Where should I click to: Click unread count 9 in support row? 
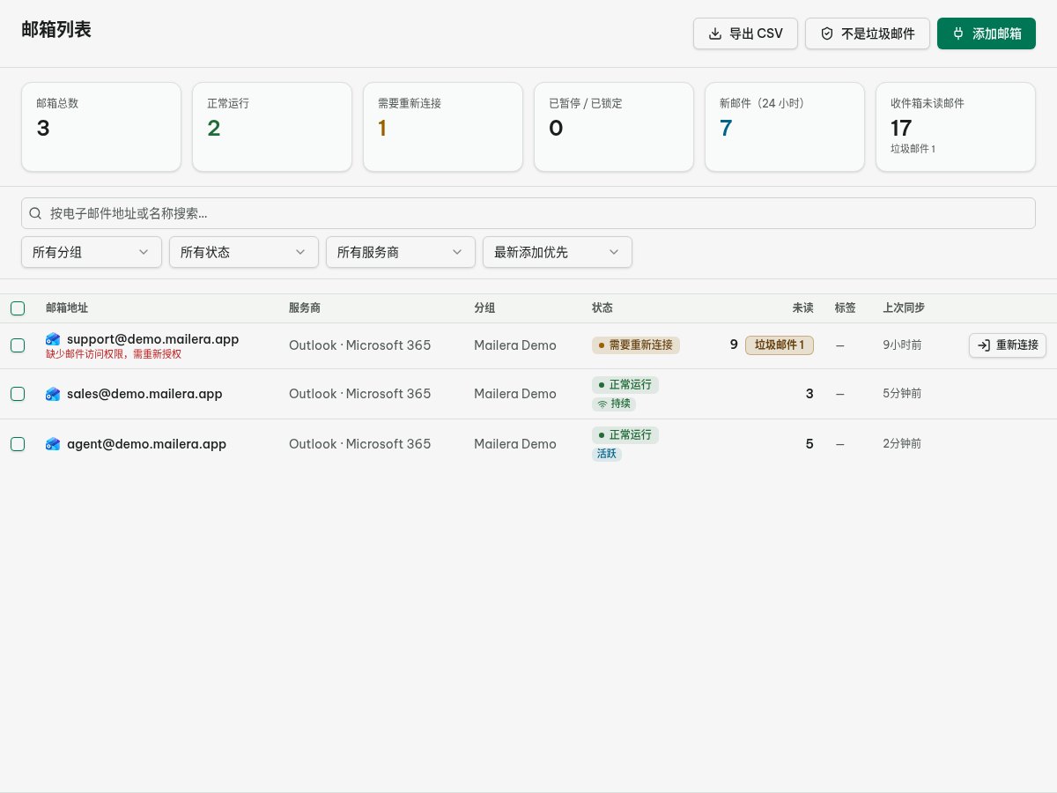[734, 345]
